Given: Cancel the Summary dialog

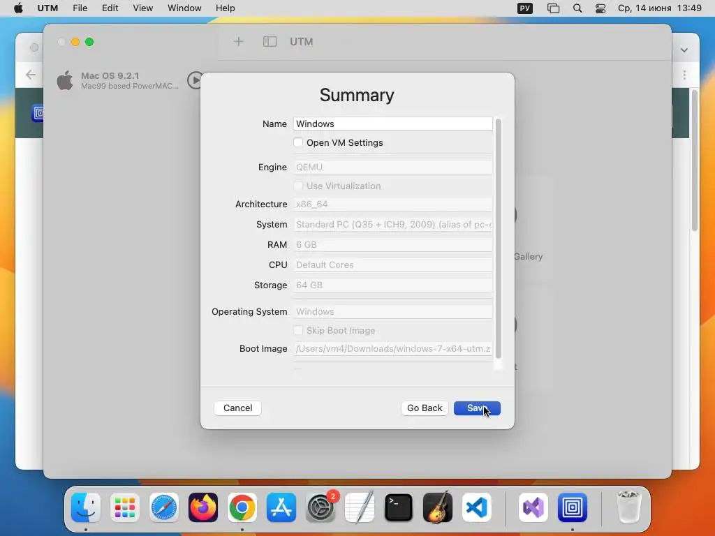Looking at the screenshot, I should [x=237, y=408].
